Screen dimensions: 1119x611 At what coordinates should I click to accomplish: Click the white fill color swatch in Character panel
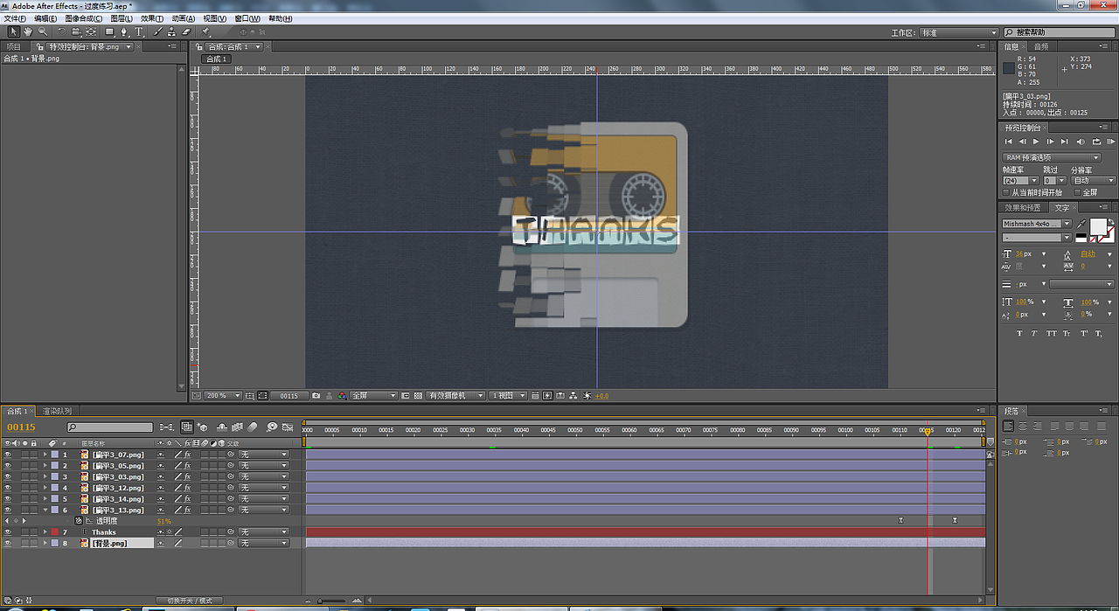(1098, 226)
